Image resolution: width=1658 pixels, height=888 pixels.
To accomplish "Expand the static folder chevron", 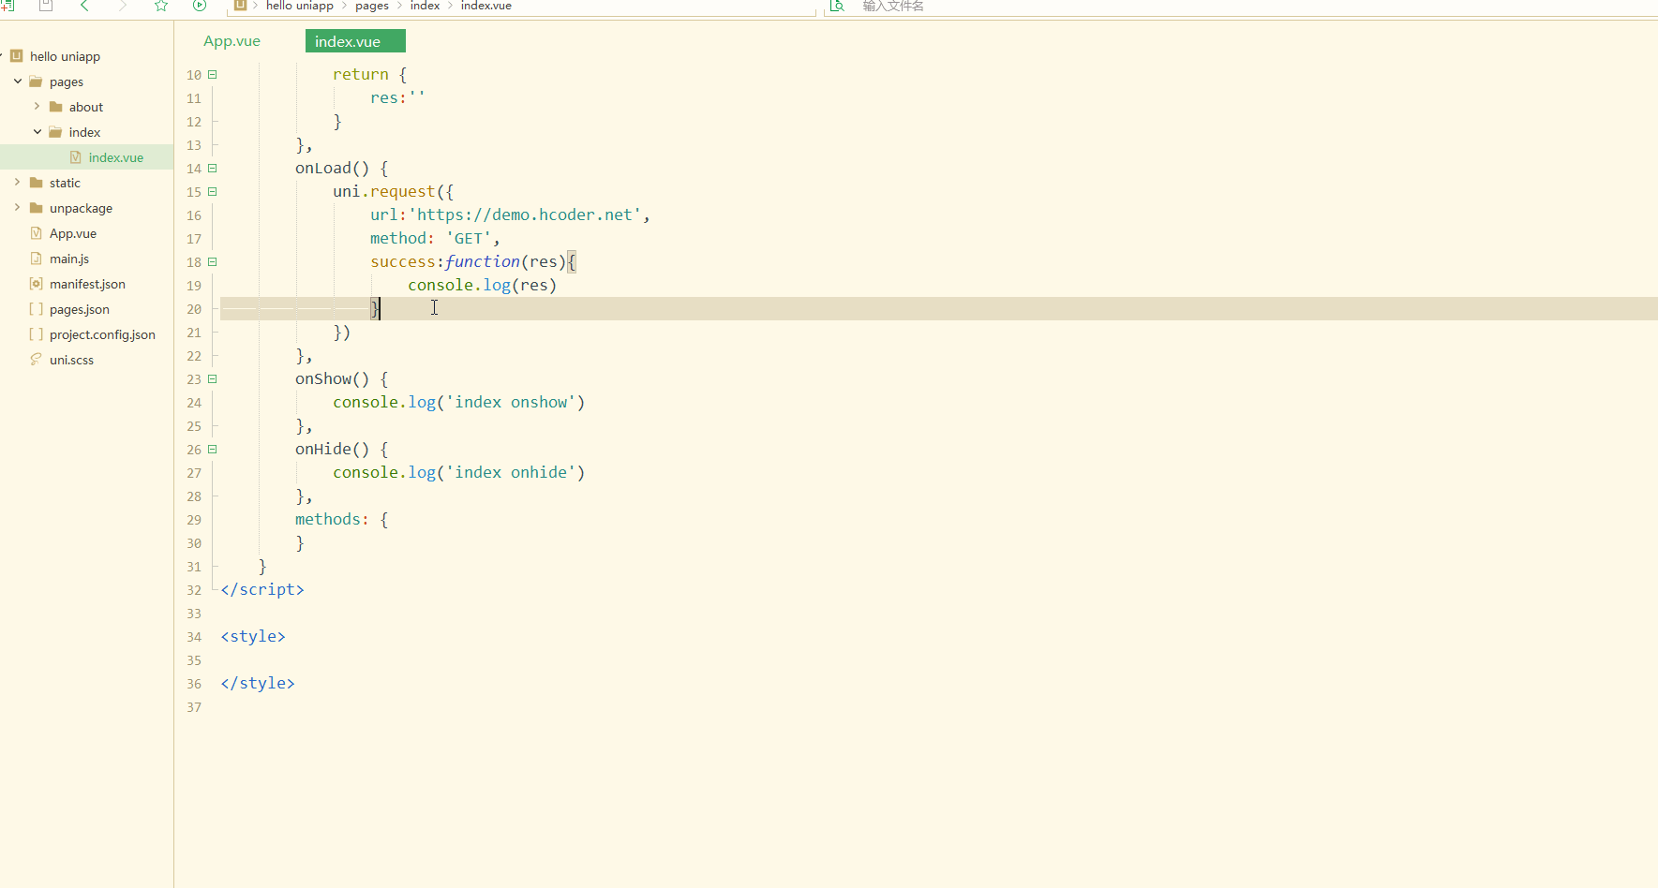I will click(x=17, y=183).
